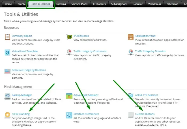Open Resource Usage by Domains link

click(29, 70)
